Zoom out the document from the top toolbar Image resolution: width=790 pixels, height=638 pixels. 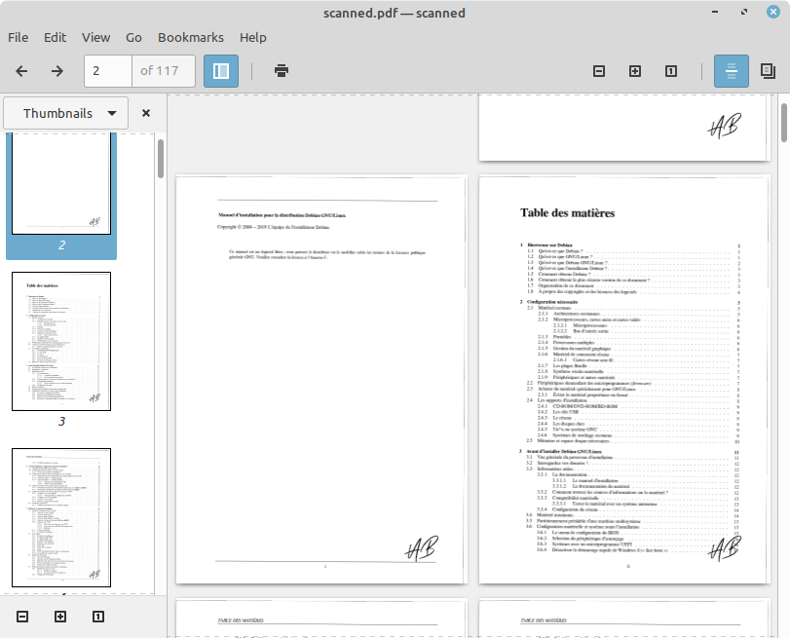point(599,71)
